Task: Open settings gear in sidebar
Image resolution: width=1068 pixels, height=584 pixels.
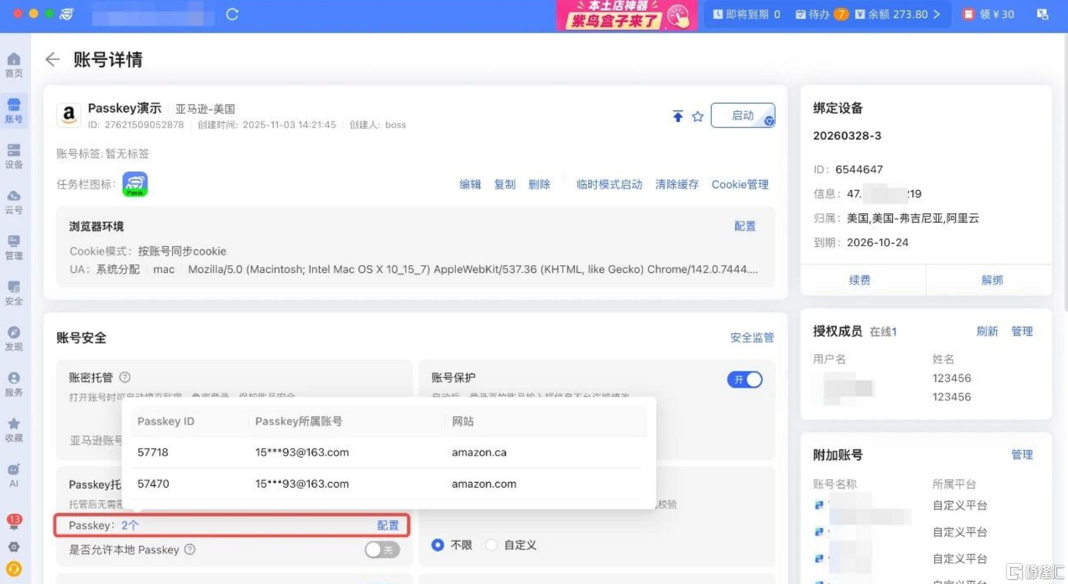Action: tap(14, 547)
